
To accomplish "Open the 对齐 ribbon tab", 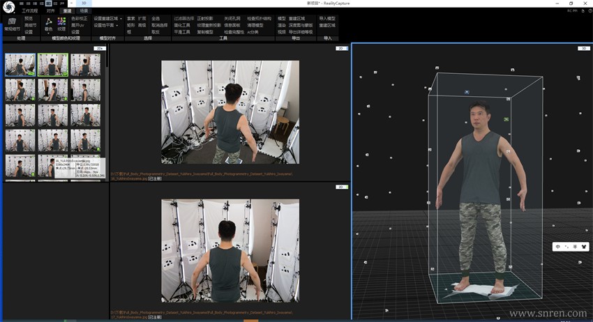I will tap(50, 11).
